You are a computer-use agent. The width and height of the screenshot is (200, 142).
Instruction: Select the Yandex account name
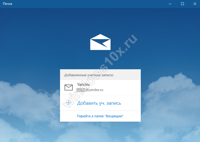tap(83, 85)
